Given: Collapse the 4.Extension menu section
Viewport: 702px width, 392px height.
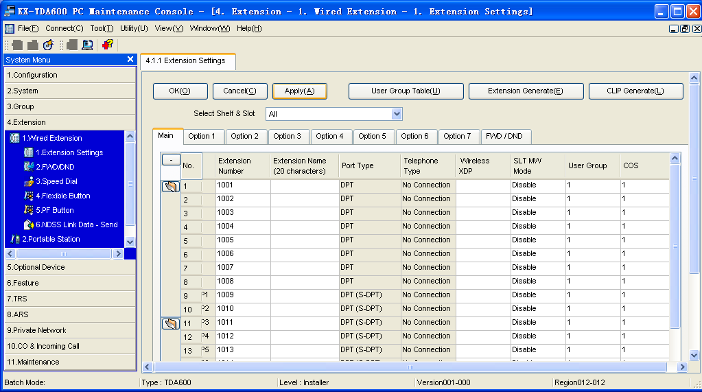Looking at the screenshot, I should [x=70, y=122].
